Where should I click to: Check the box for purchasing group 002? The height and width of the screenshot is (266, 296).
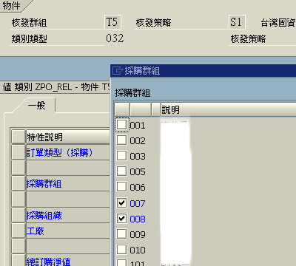click(121, 140)
